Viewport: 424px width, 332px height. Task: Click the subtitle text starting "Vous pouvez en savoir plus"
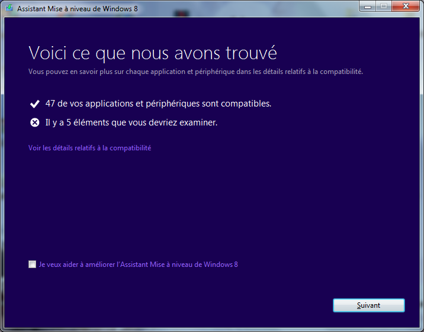[x=195, y=72]
